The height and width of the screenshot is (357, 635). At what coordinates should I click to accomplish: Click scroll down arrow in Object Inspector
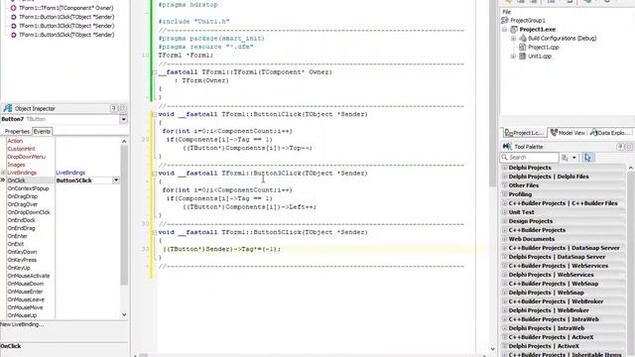click(x=124, y=314)
